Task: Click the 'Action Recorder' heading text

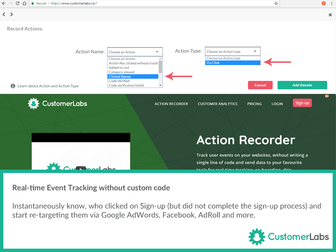Action: coord(246,140)
